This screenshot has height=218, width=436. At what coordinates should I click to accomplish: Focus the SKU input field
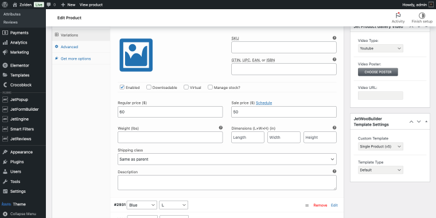[284, 47]
